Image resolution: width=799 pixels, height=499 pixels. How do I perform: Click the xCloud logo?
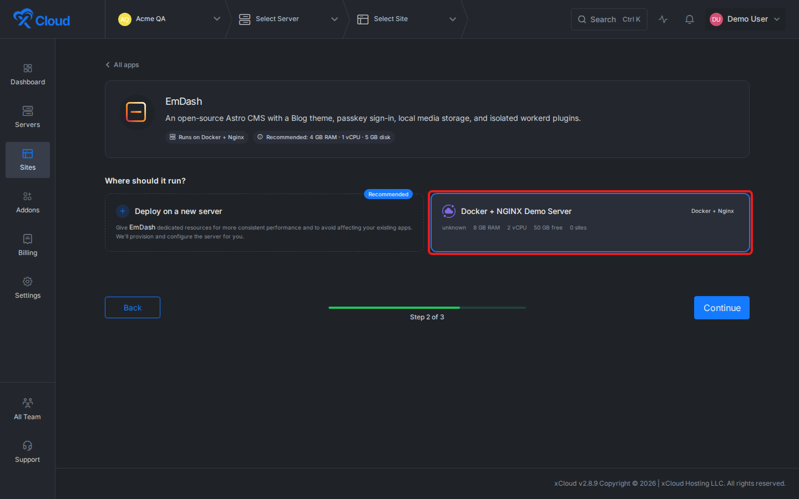click(42, 19)
